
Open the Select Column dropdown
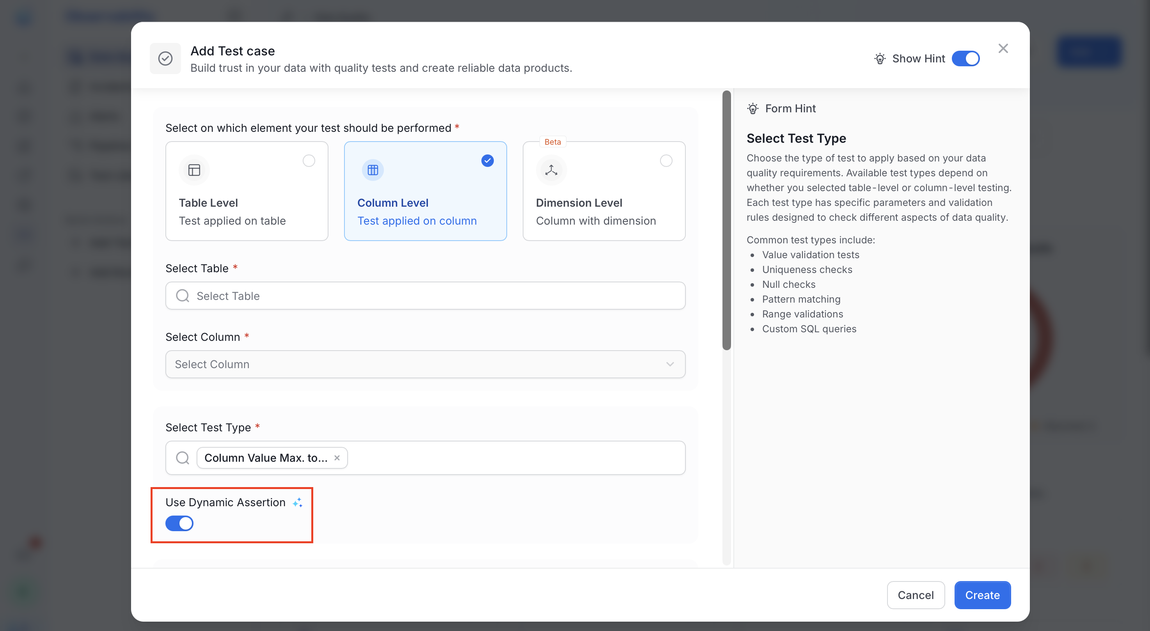425,364
